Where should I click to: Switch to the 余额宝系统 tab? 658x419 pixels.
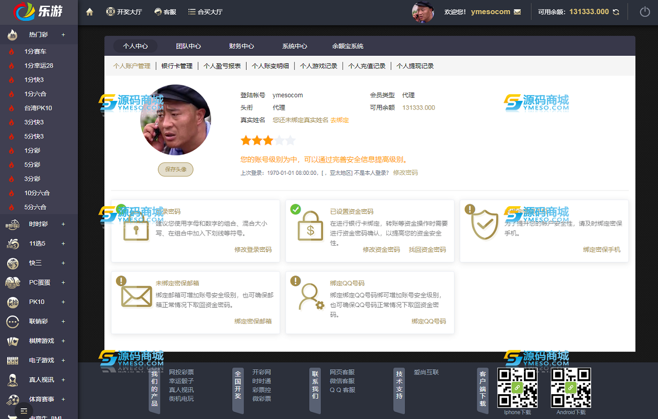point(348,46)
